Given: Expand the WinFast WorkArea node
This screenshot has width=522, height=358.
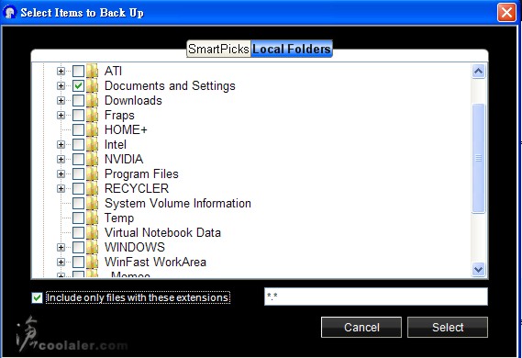Looking at the screenshot, I should (61, 262).
